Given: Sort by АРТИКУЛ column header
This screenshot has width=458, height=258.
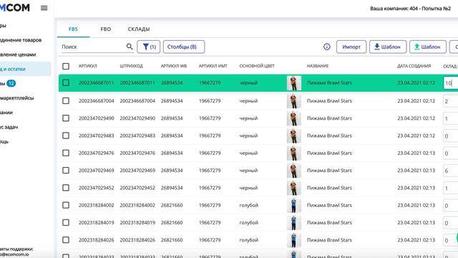Looking at the screenshot, I should coord(87,66).
